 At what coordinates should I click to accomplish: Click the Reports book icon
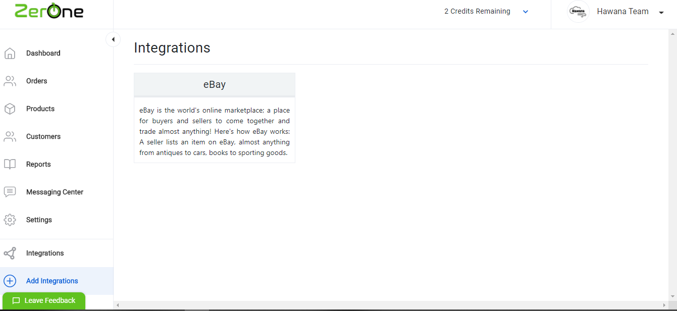(x=10, y=164)
